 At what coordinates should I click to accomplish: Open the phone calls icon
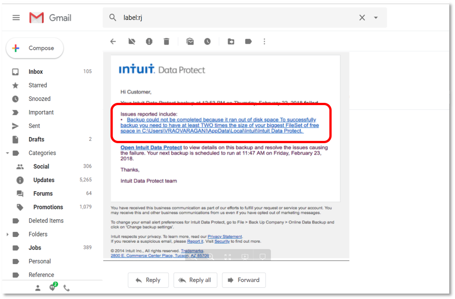click(66, 288)
